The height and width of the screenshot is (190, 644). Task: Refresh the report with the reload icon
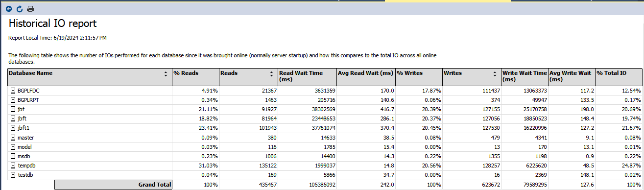click(20, 9)
